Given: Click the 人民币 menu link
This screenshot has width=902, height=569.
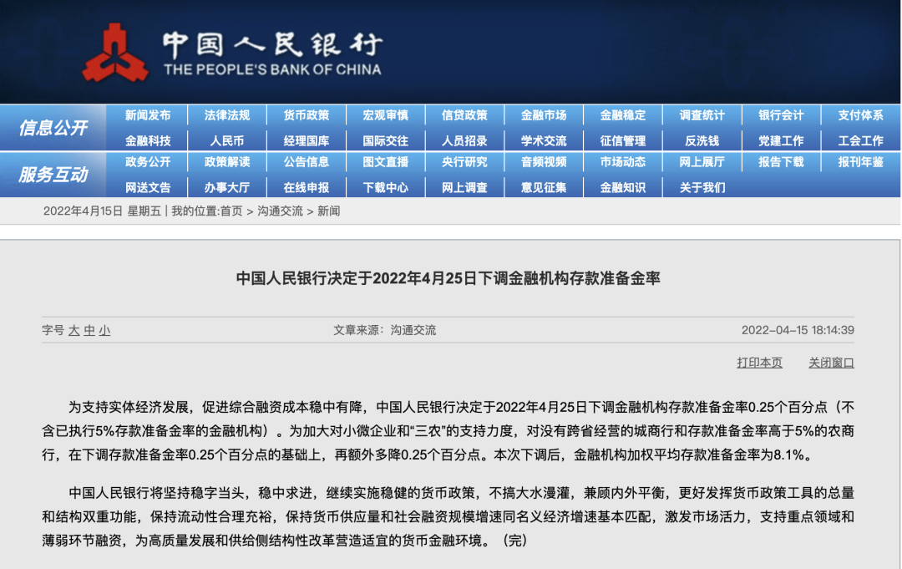Looking at the screenshot, I should coord(227,141).
